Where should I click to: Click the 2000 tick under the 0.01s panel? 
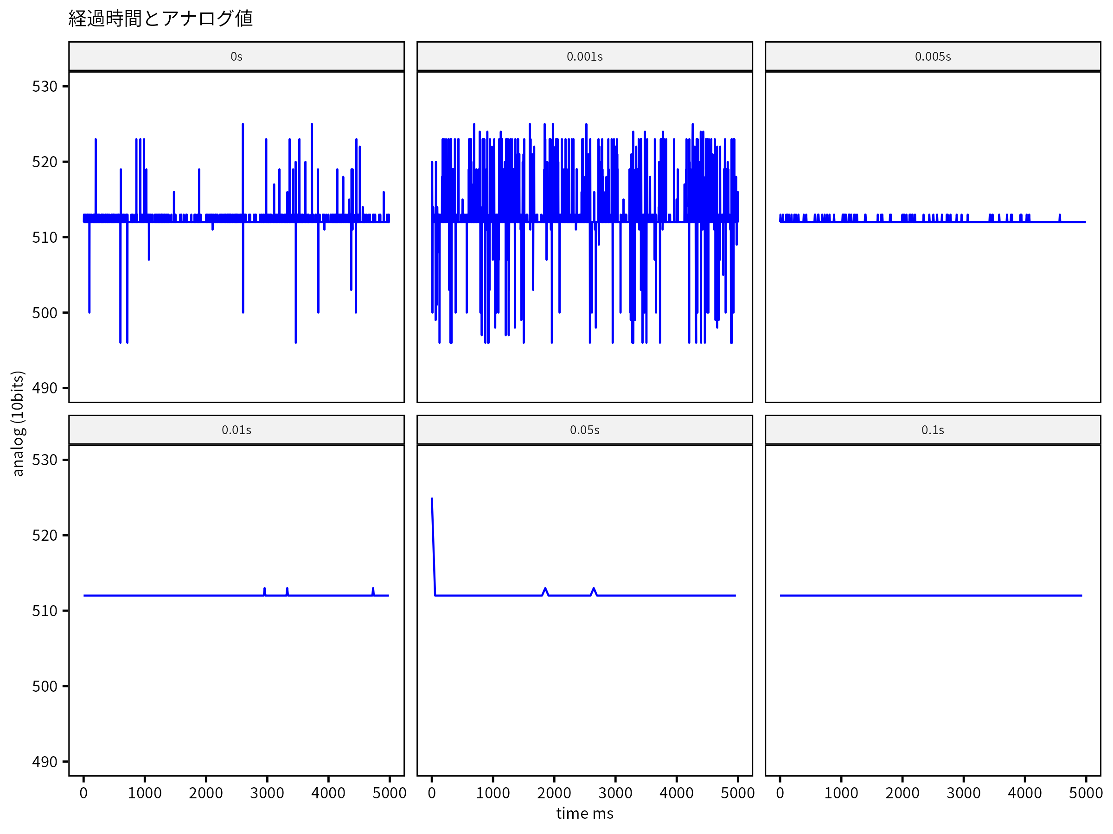205,793
